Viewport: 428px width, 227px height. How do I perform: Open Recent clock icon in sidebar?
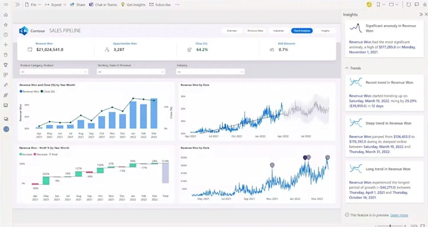pyautogui.click(x=6, y=35)
